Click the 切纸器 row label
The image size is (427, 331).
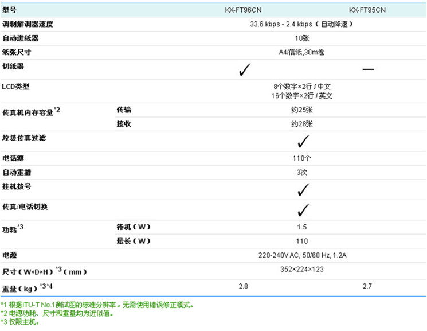point(13,66)
